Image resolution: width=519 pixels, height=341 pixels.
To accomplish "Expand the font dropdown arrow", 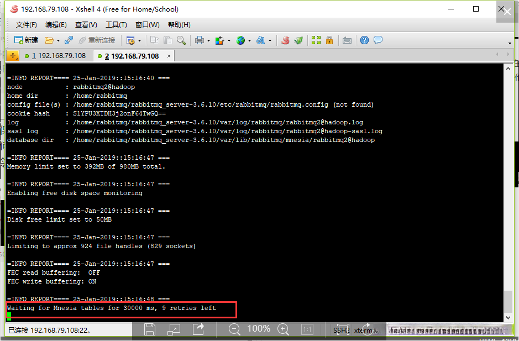I will tap(270, 41).
